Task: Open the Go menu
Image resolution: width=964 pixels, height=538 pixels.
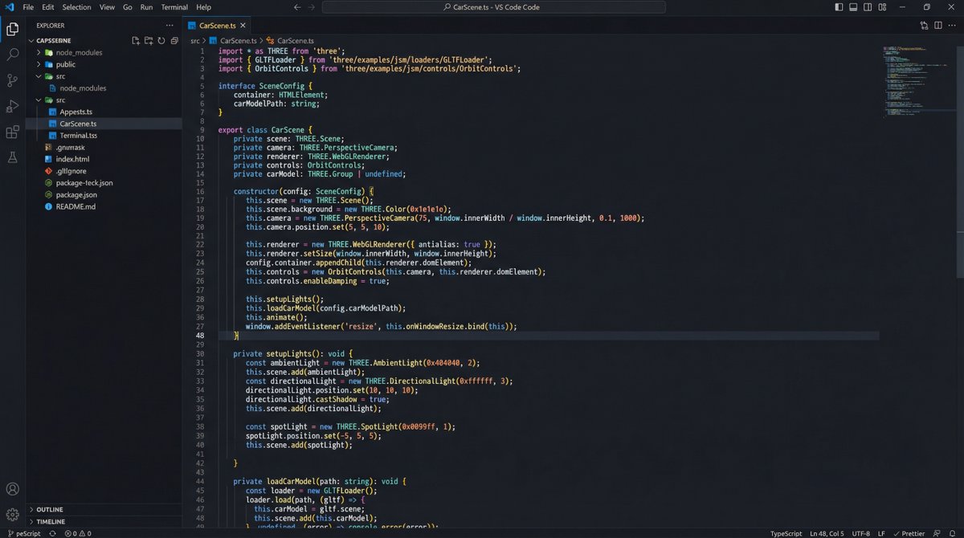Action: 128,7
